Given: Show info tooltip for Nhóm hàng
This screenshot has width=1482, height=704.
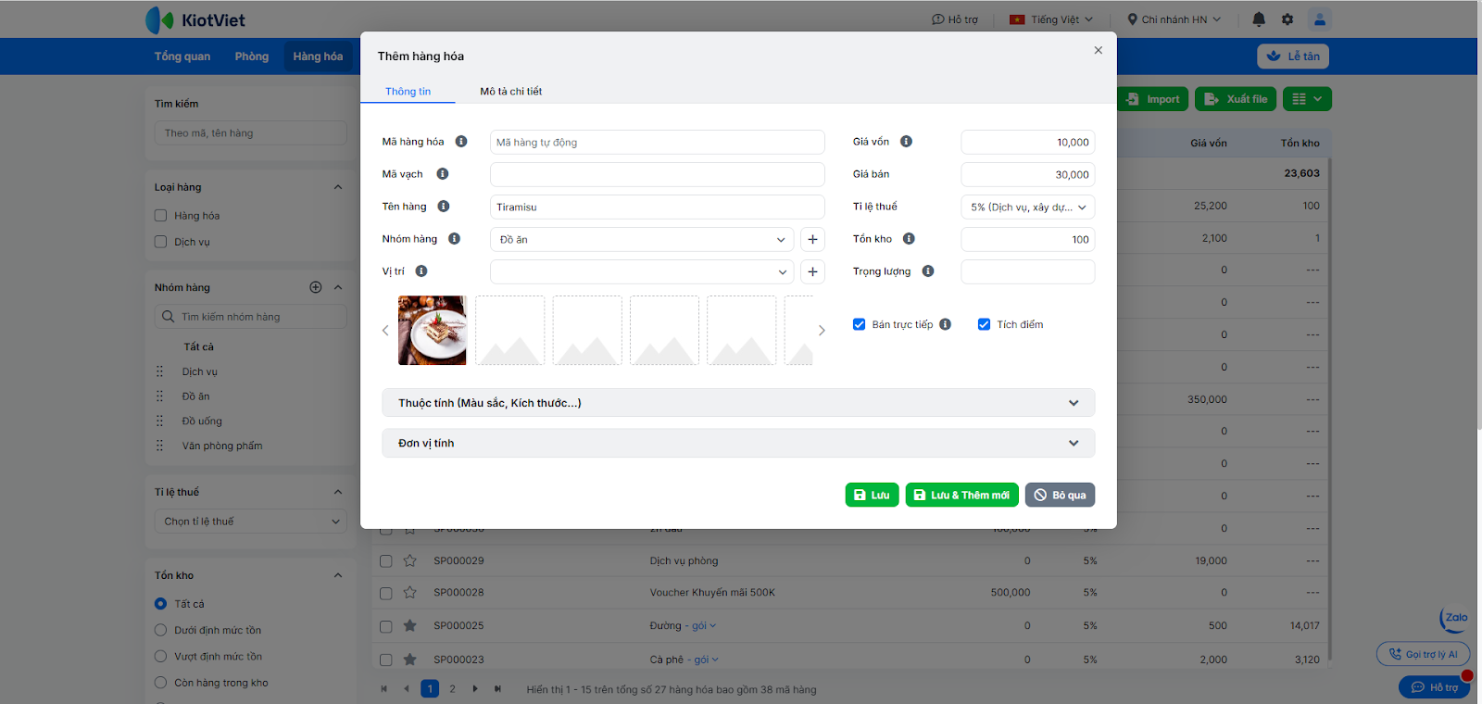Looking at the screenshot, I should pos(454,239).
